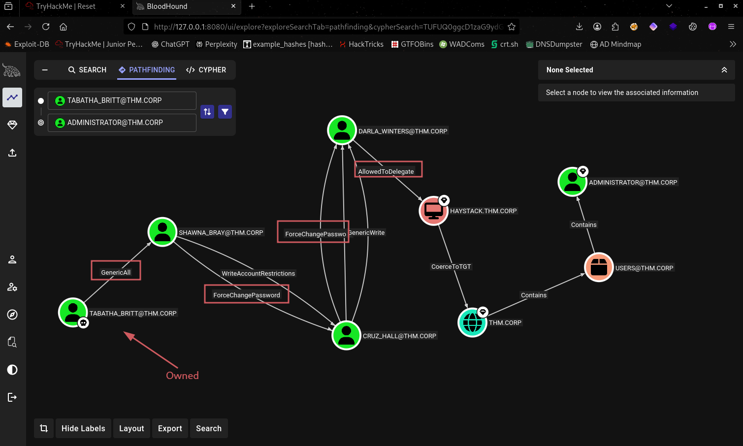
Task: Click the crop/focus icon beside Hide Labels
Action: (44, 428)
